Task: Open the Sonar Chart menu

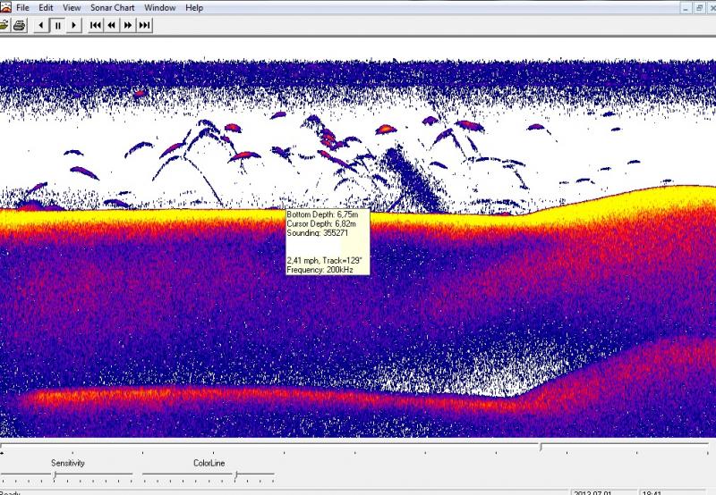Action: pyautogui.click(x=112, y=8)
